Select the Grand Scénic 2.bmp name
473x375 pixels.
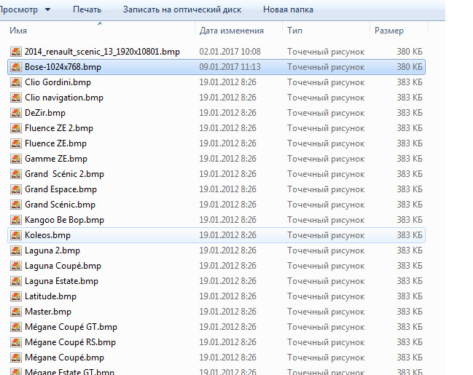64,174
